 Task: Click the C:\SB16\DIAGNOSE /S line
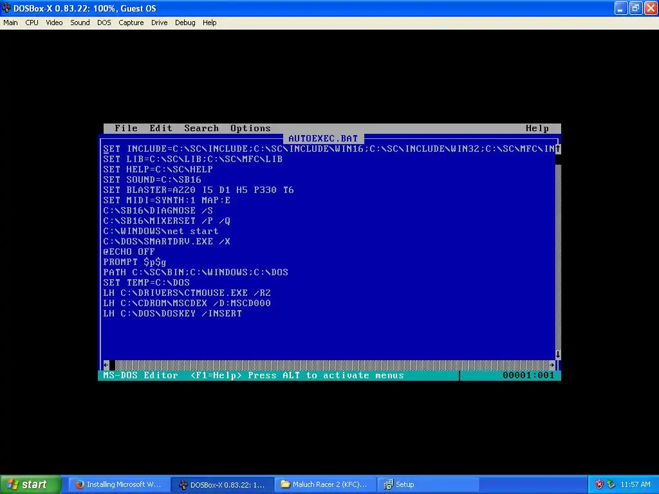point(158,210)
